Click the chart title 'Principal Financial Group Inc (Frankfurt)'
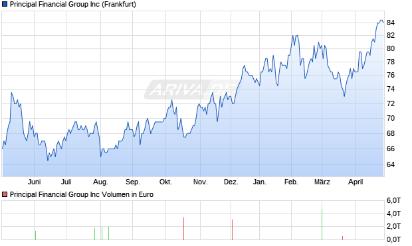 (x=73, y=5)
